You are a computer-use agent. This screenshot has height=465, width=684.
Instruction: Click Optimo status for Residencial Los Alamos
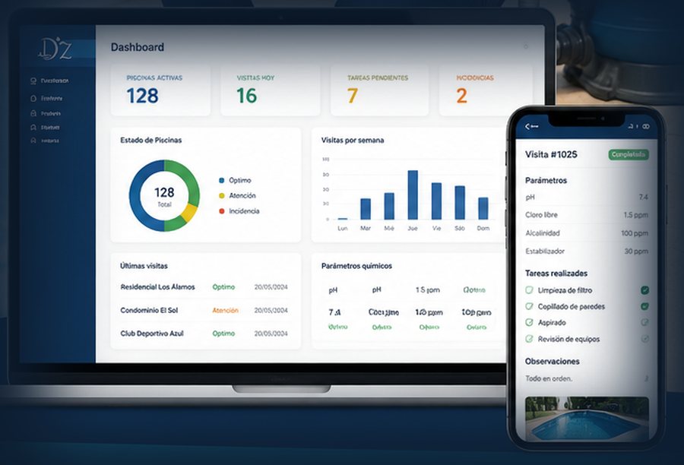tap(223, 287)
